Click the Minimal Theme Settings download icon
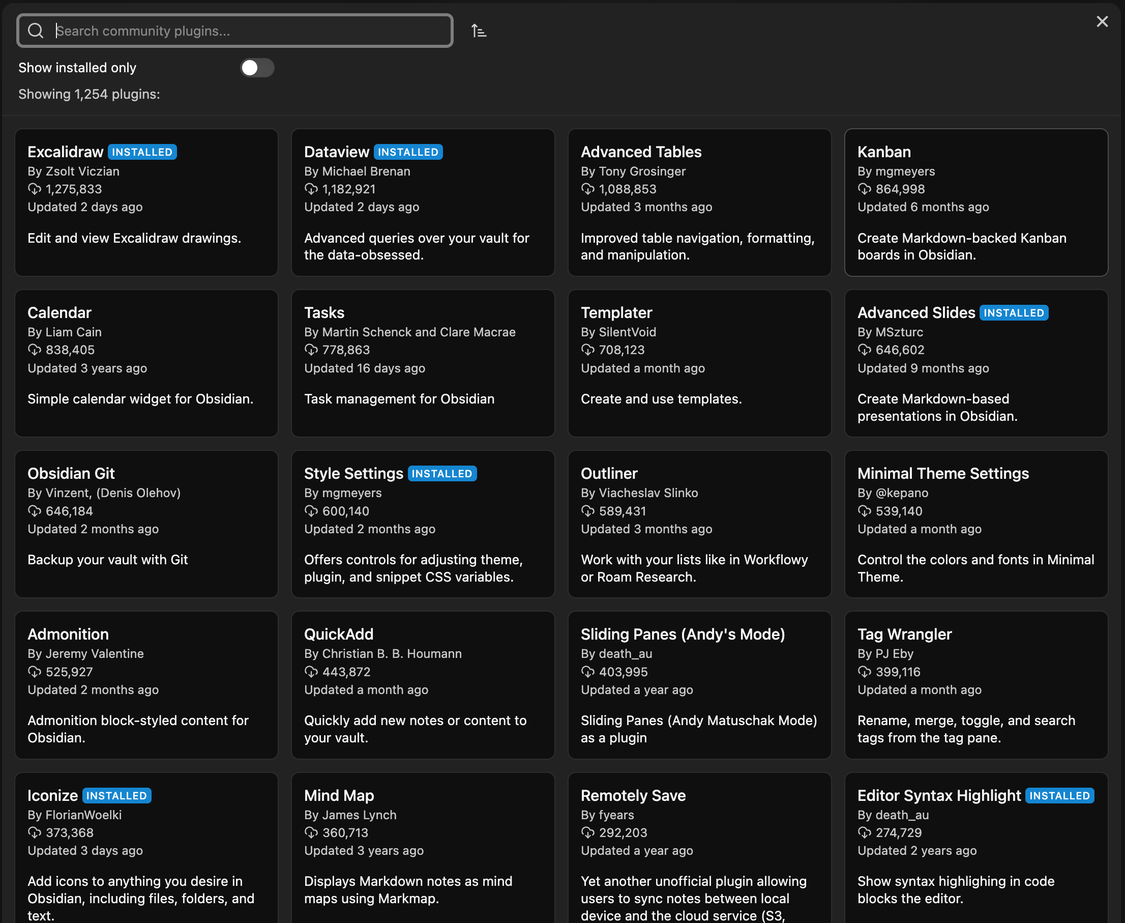Screen dimensions: 1125x923 click(865, 511)
